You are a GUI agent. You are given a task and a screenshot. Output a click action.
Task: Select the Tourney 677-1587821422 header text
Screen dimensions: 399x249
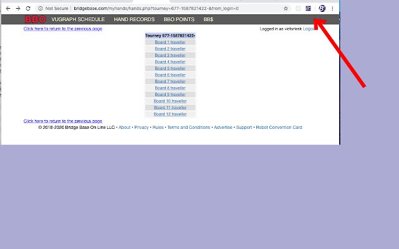(170, 35)
